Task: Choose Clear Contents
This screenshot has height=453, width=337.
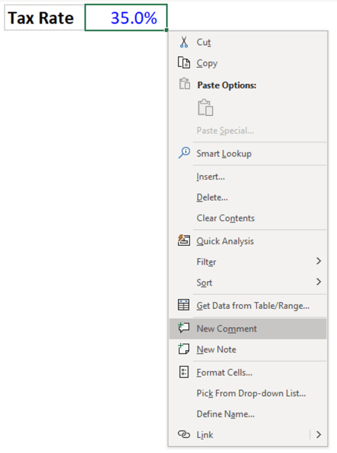Action: 225,218
